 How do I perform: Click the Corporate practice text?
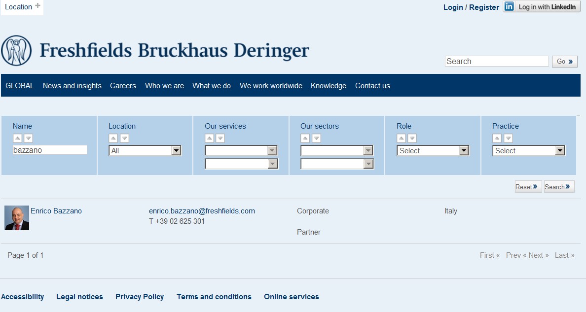313,211
